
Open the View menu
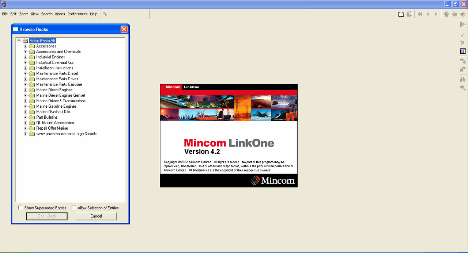(35, 14)
